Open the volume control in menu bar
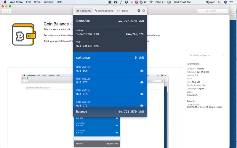The image size is (237, 148). pos(145,2)
